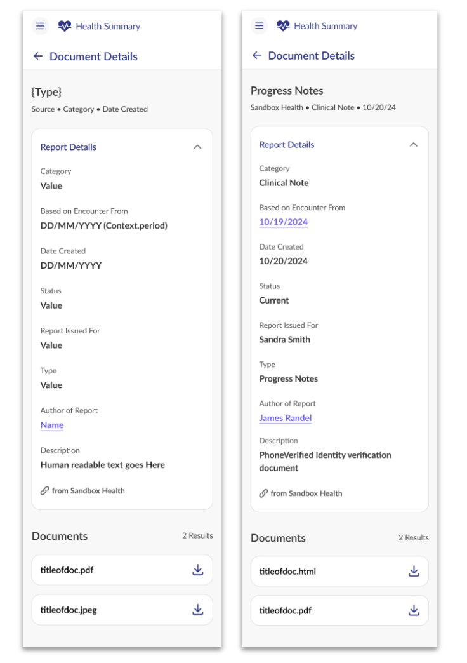Screen dimensions: 467x663
Task: Click the 'Current' status value
Action: [274, 300]
